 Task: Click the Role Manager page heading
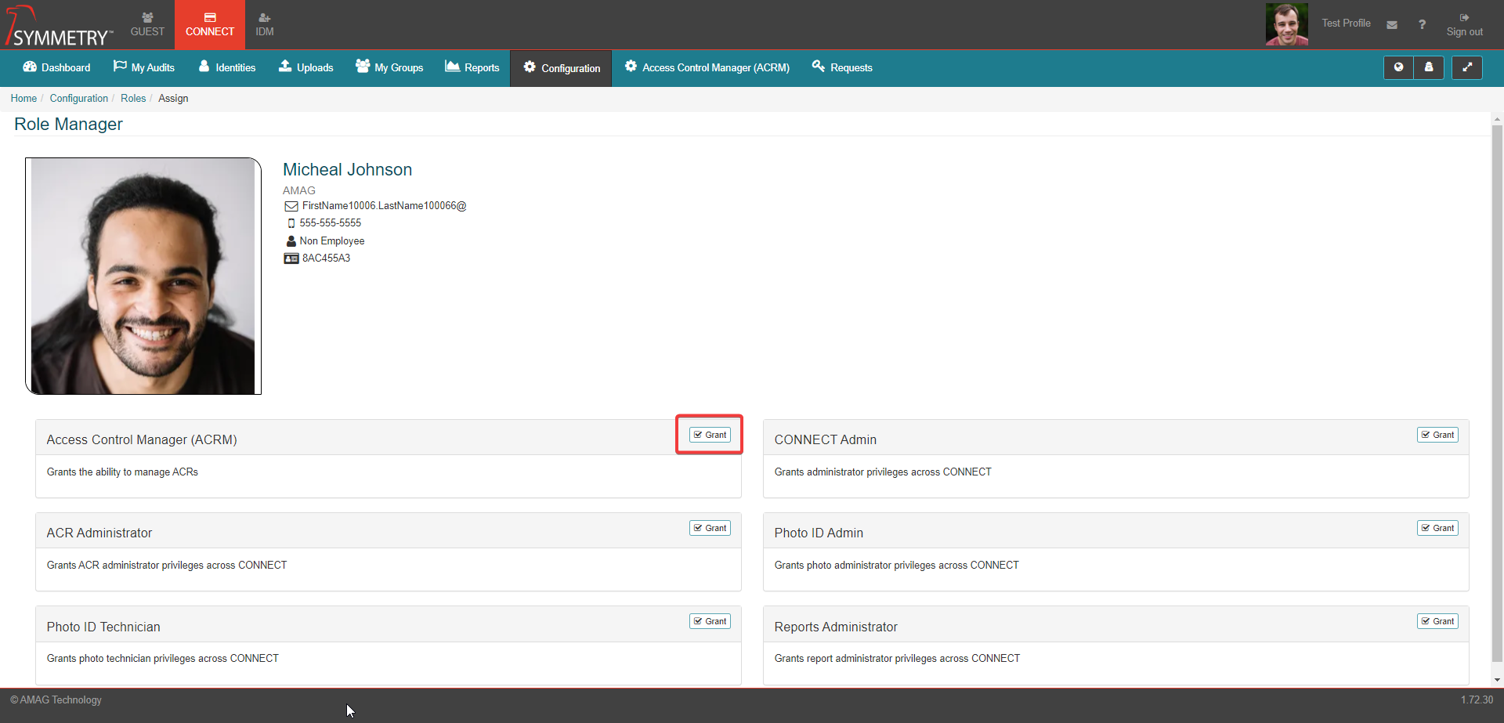(68, 124)
